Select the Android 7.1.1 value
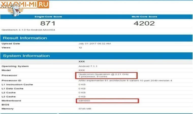Viewport: 193px width, 114px height. coord(88,66)
